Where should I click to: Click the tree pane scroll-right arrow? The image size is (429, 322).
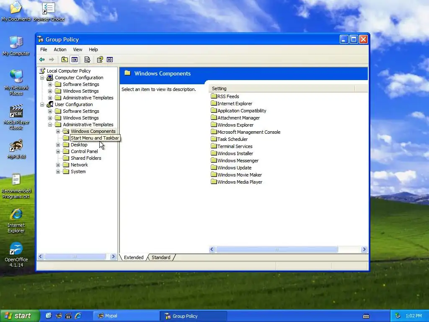pyautogui.click(x=113, y=257)
